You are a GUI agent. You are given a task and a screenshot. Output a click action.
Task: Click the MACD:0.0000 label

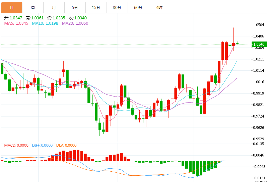tap(16, 145)
